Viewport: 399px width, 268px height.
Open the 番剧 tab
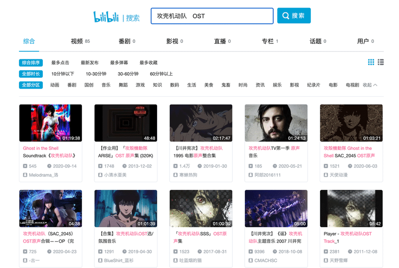pyautogui.click(x=127, y=41)
